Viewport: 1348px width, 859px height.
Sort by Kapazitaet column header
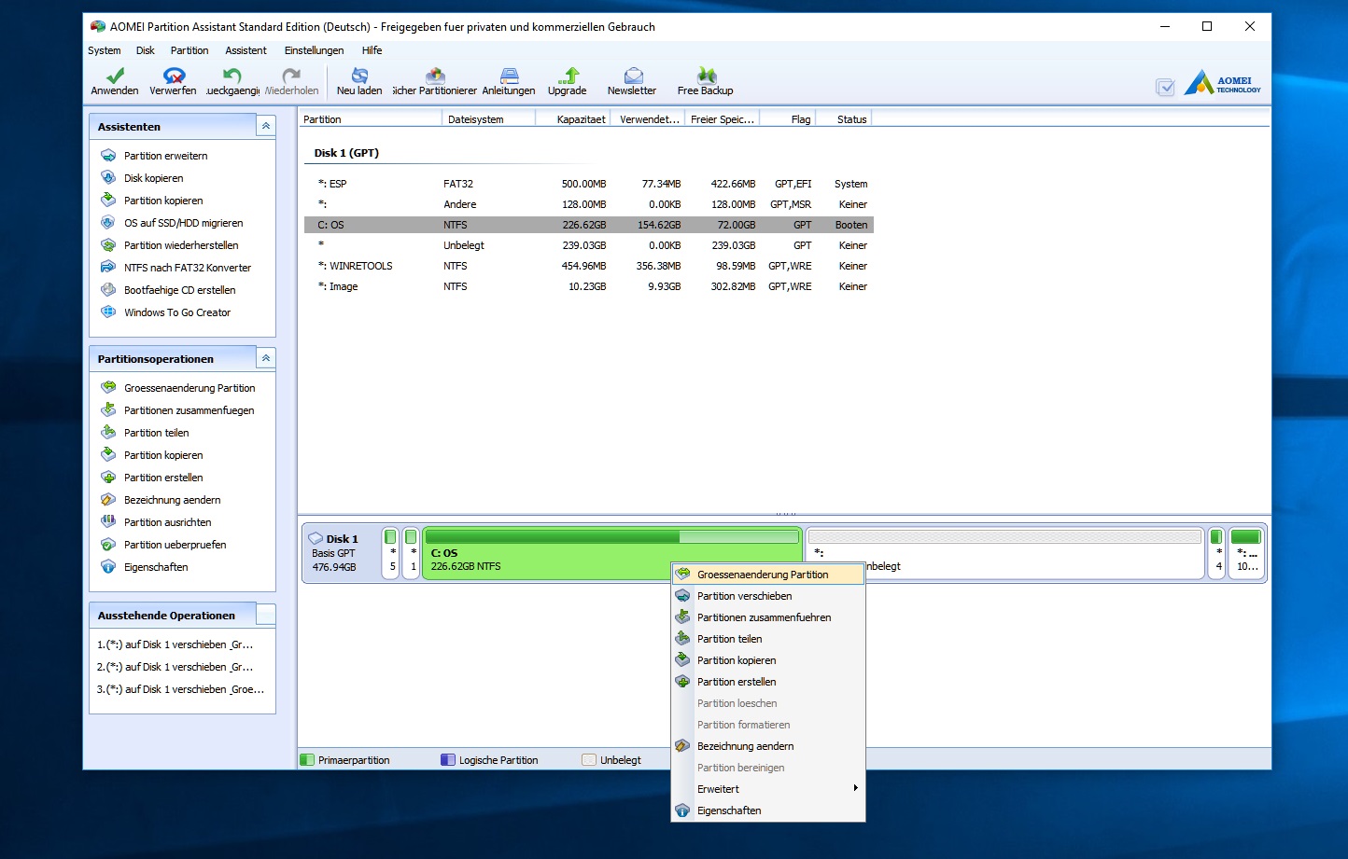pyautogui.click(x=572, y=119)
